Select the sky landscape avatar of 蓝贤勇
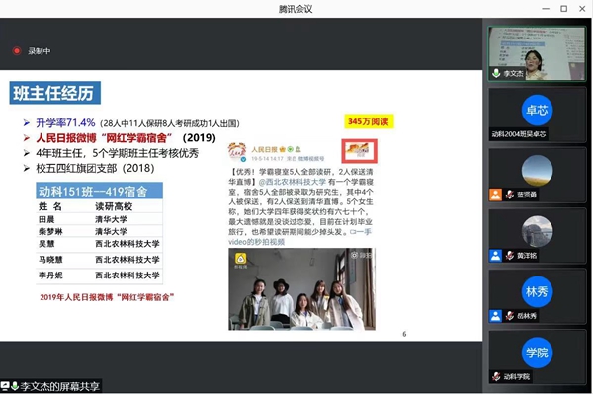Screen dimensions: 593x394 pos(537,171)
